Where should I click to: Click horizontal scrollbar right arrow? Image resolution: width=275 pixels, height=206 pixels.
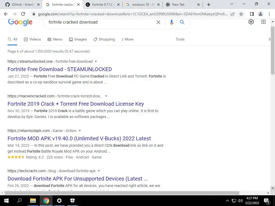268,193
